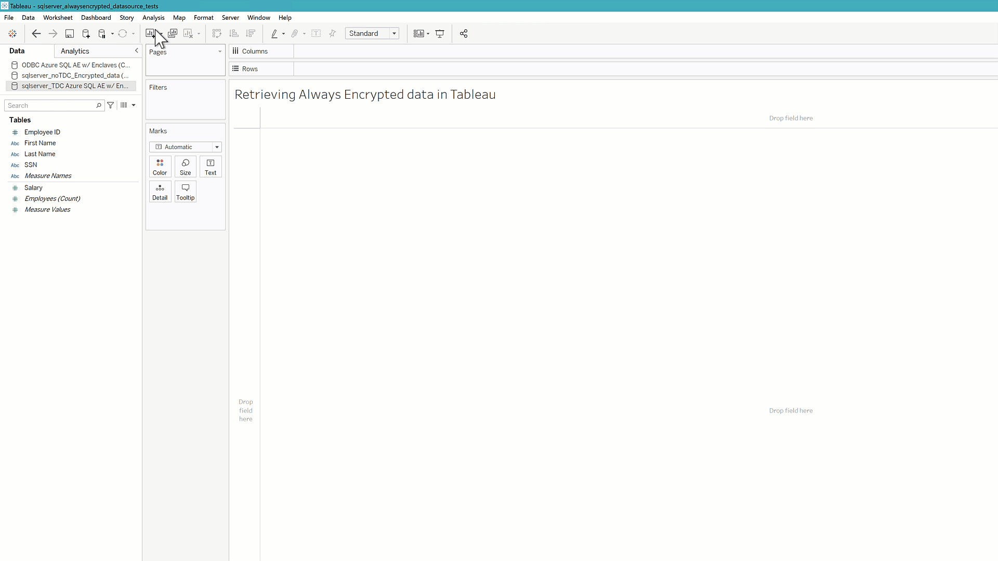998x561 pixels.
Task: Click the Sort Descending icon
Action: (x=251, y=34)
